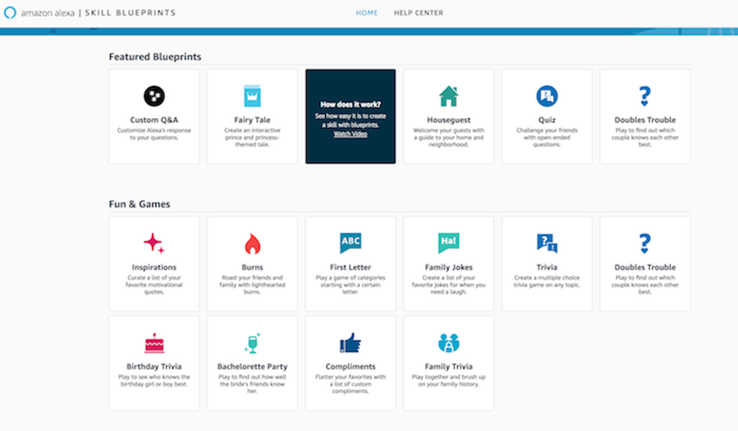Click the Trivia blueprint title text
The height and width of the screenshot is (431, 738).
pyautogui.click(x=547, y=267)
